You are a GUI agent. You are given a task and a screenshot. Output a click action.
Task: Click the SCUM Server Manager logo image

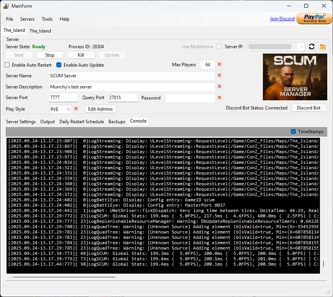point(295,77)
